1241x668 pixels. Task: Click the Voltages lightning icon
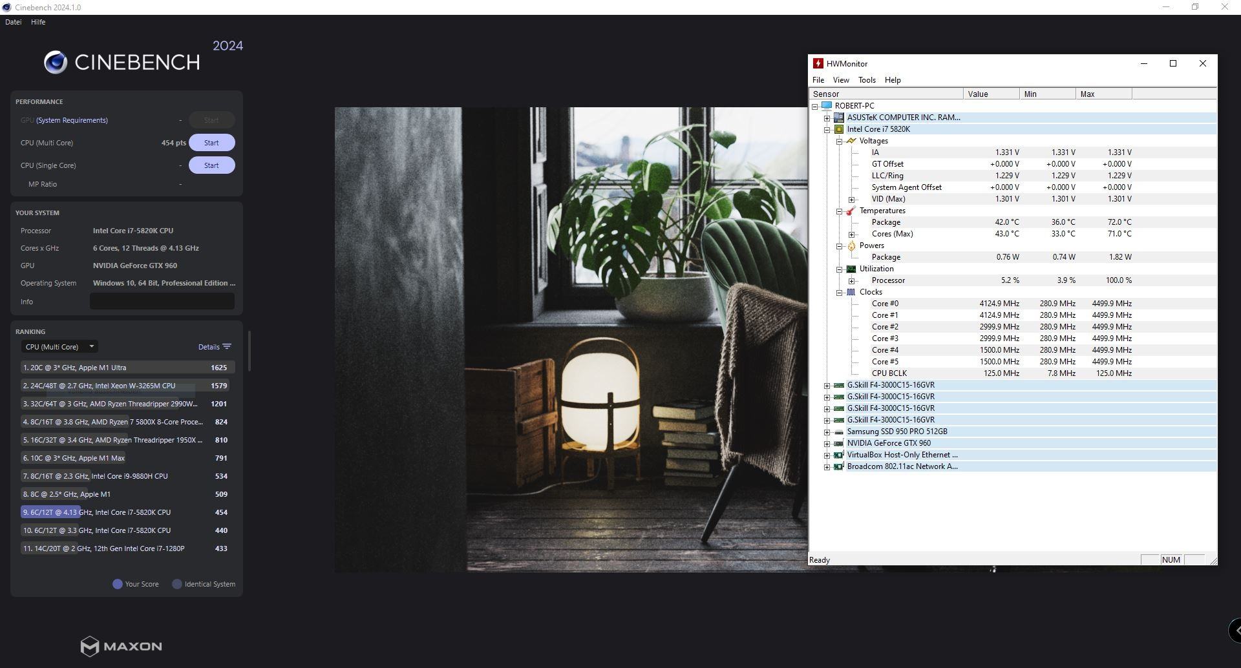click(x=851, y=141)
